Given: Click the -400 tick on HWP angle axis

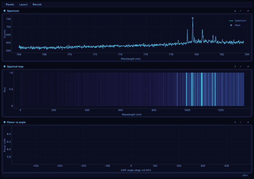Looking at the screenshot, I should point(36,166).
